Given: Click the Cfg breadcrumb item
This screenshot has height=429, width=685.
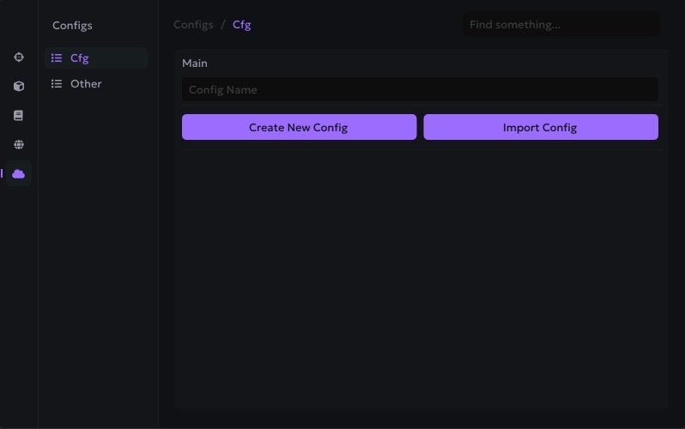Looking at the screenshot, I should [x=242, y=25].
